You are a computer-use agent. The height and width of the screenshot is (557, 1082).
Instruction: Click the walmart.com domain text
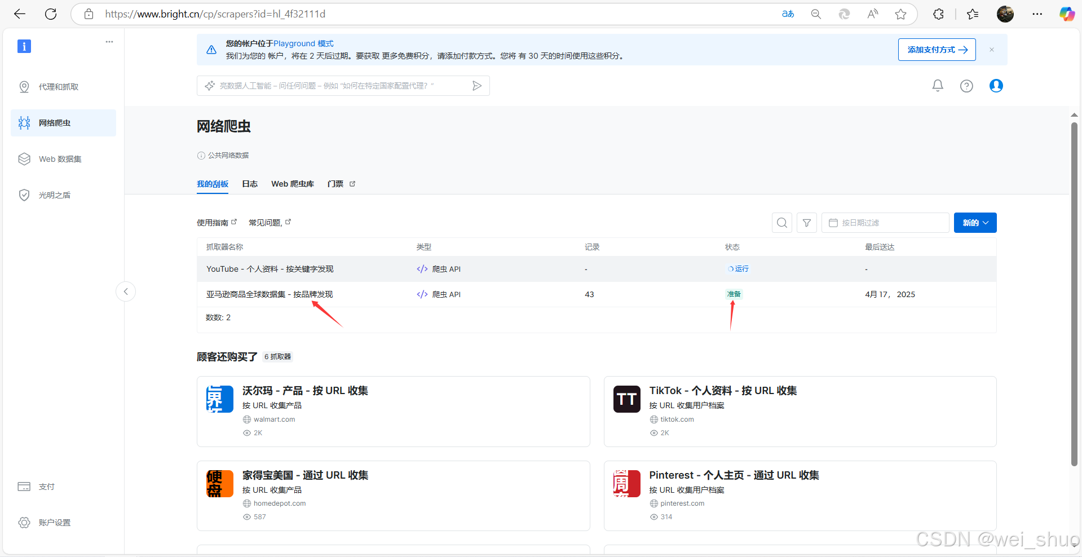pyautogui.click(x=274, y=419)
